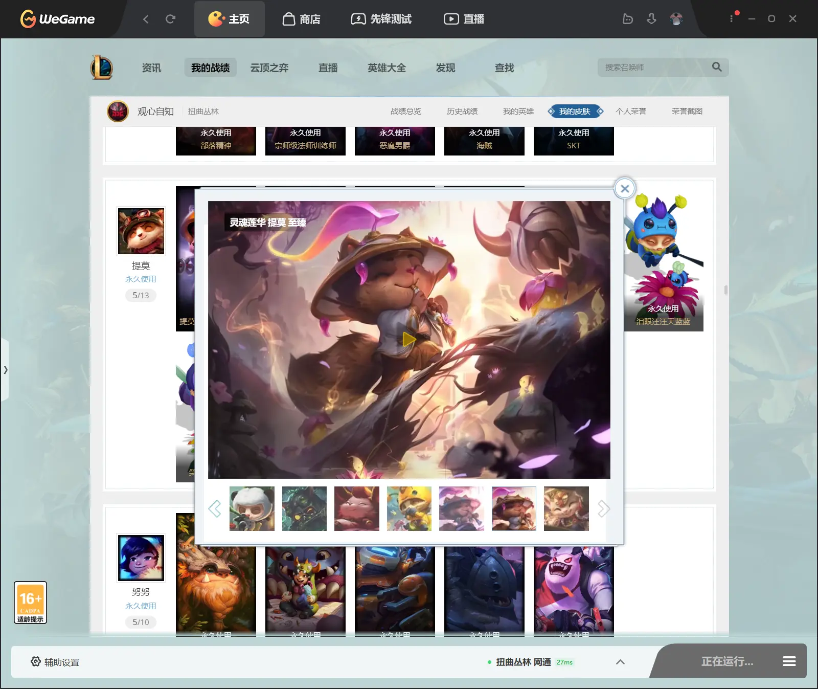Click the 宗师级法师训练师 skin card
This screenshot has height=689, width=818.
coord(305,141)
